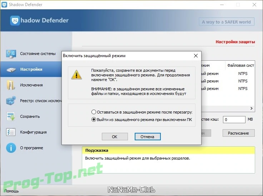Click the cache size MB input field

[234, 120]
